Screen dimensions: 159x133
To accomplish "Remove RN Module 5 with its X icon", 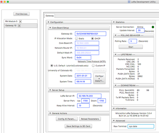I will tap(20, 22).
